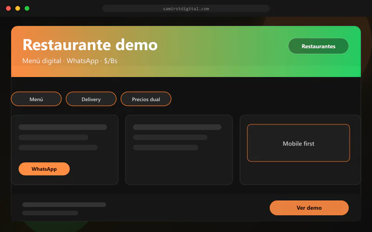Click the red close window dot
Viewport: 372px width, 232px height.
(8, 8)
